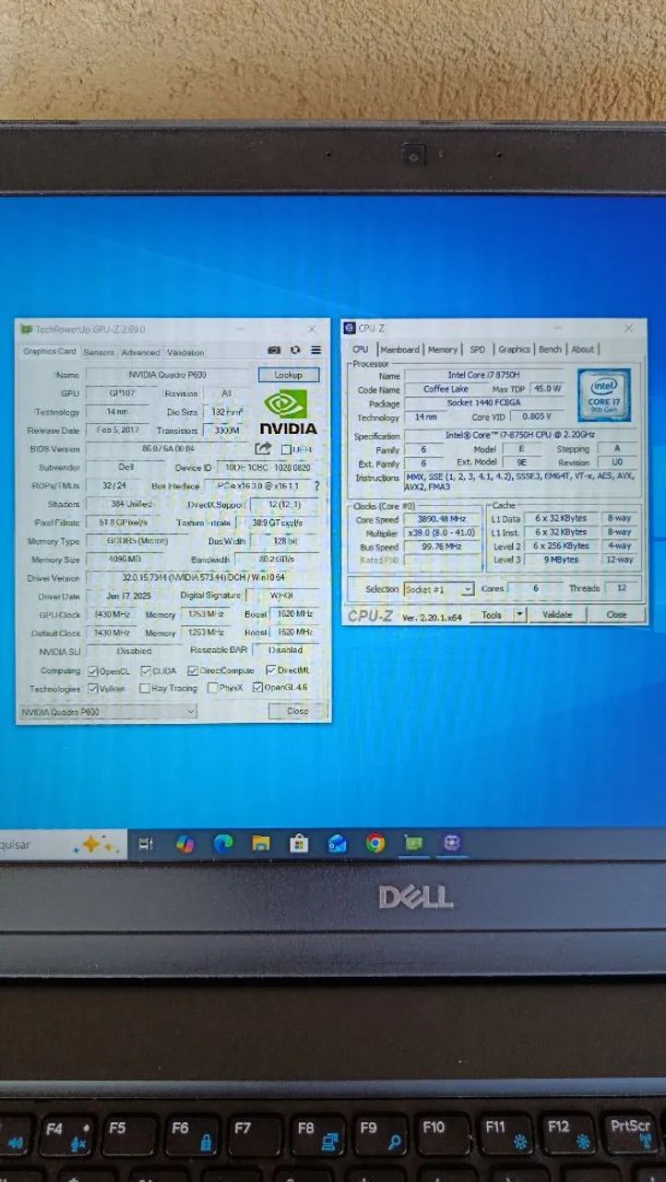
Task: Click the GPU-Z refresh icon
Action: (295, 351)
